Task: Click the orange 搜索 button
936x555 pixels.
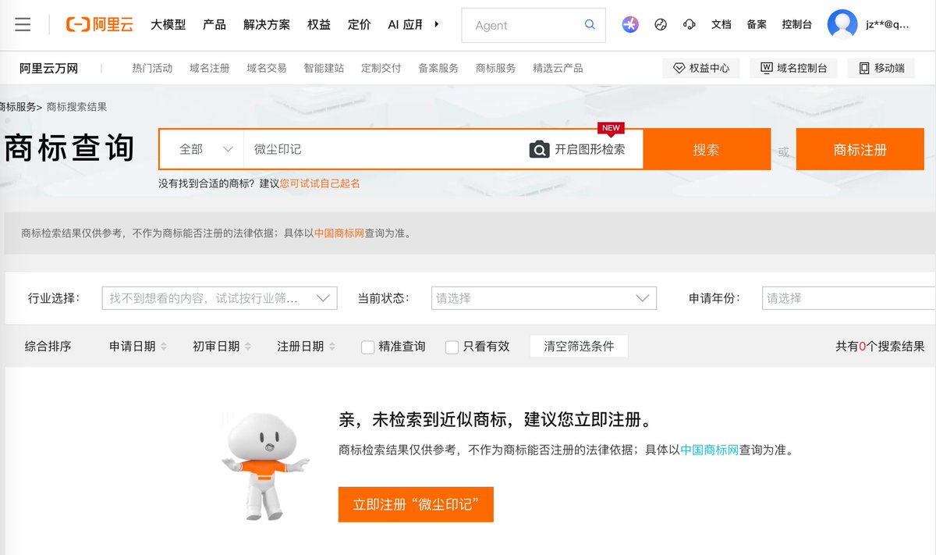Action: (x=707, y=149)
